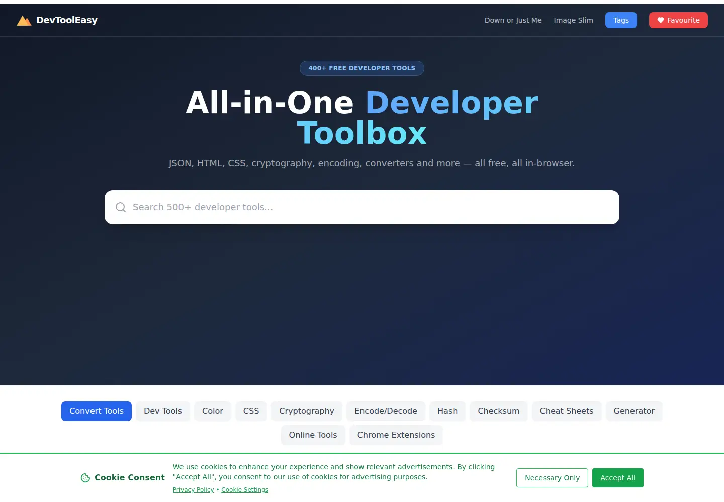Click the blue Tags button
This screenshot has width=724, height=502.
tap(621, 20)
